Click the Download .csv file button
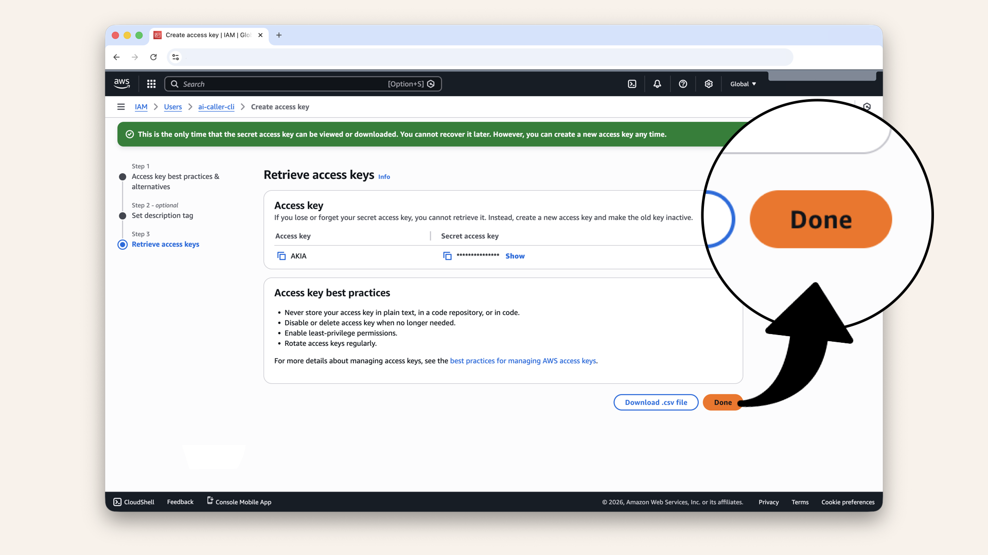The height and width of the screenshot is (555, 988). point(656,402)
